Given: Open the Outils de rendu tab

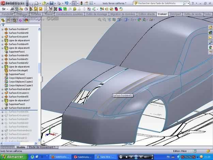Looking at the screenshot, I should (x=193, y=14).
